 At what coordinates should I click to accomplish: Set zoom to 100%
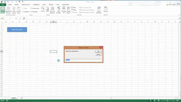point(47,9)
